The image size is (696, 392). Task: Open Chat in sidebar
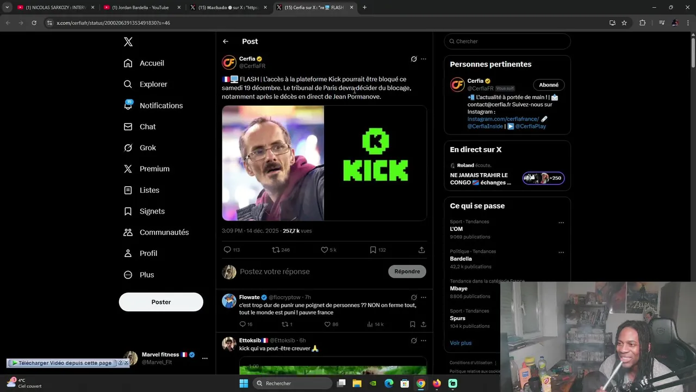[140, 126]
